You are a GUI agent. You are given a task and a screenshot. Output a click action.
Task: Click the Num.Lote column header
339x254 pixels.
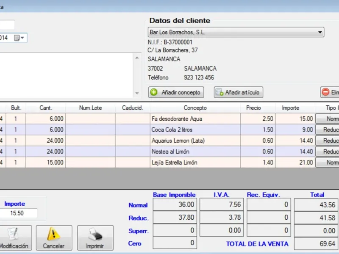pos(90,108)
